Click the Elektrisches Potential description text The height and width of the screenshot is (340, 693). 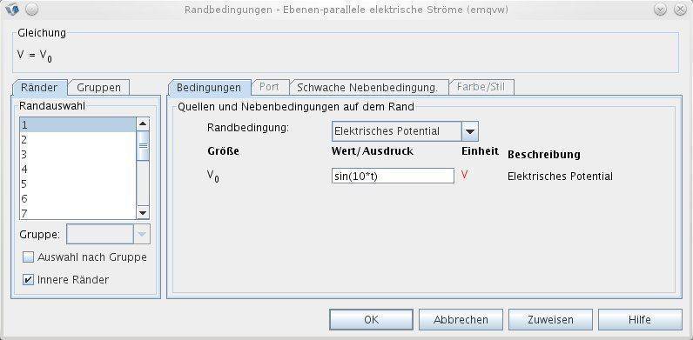coord(560,177)
